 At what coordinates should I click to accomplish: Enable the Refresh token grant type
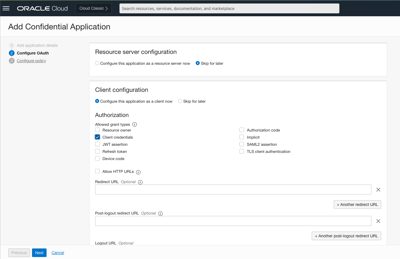click(97, 151)
